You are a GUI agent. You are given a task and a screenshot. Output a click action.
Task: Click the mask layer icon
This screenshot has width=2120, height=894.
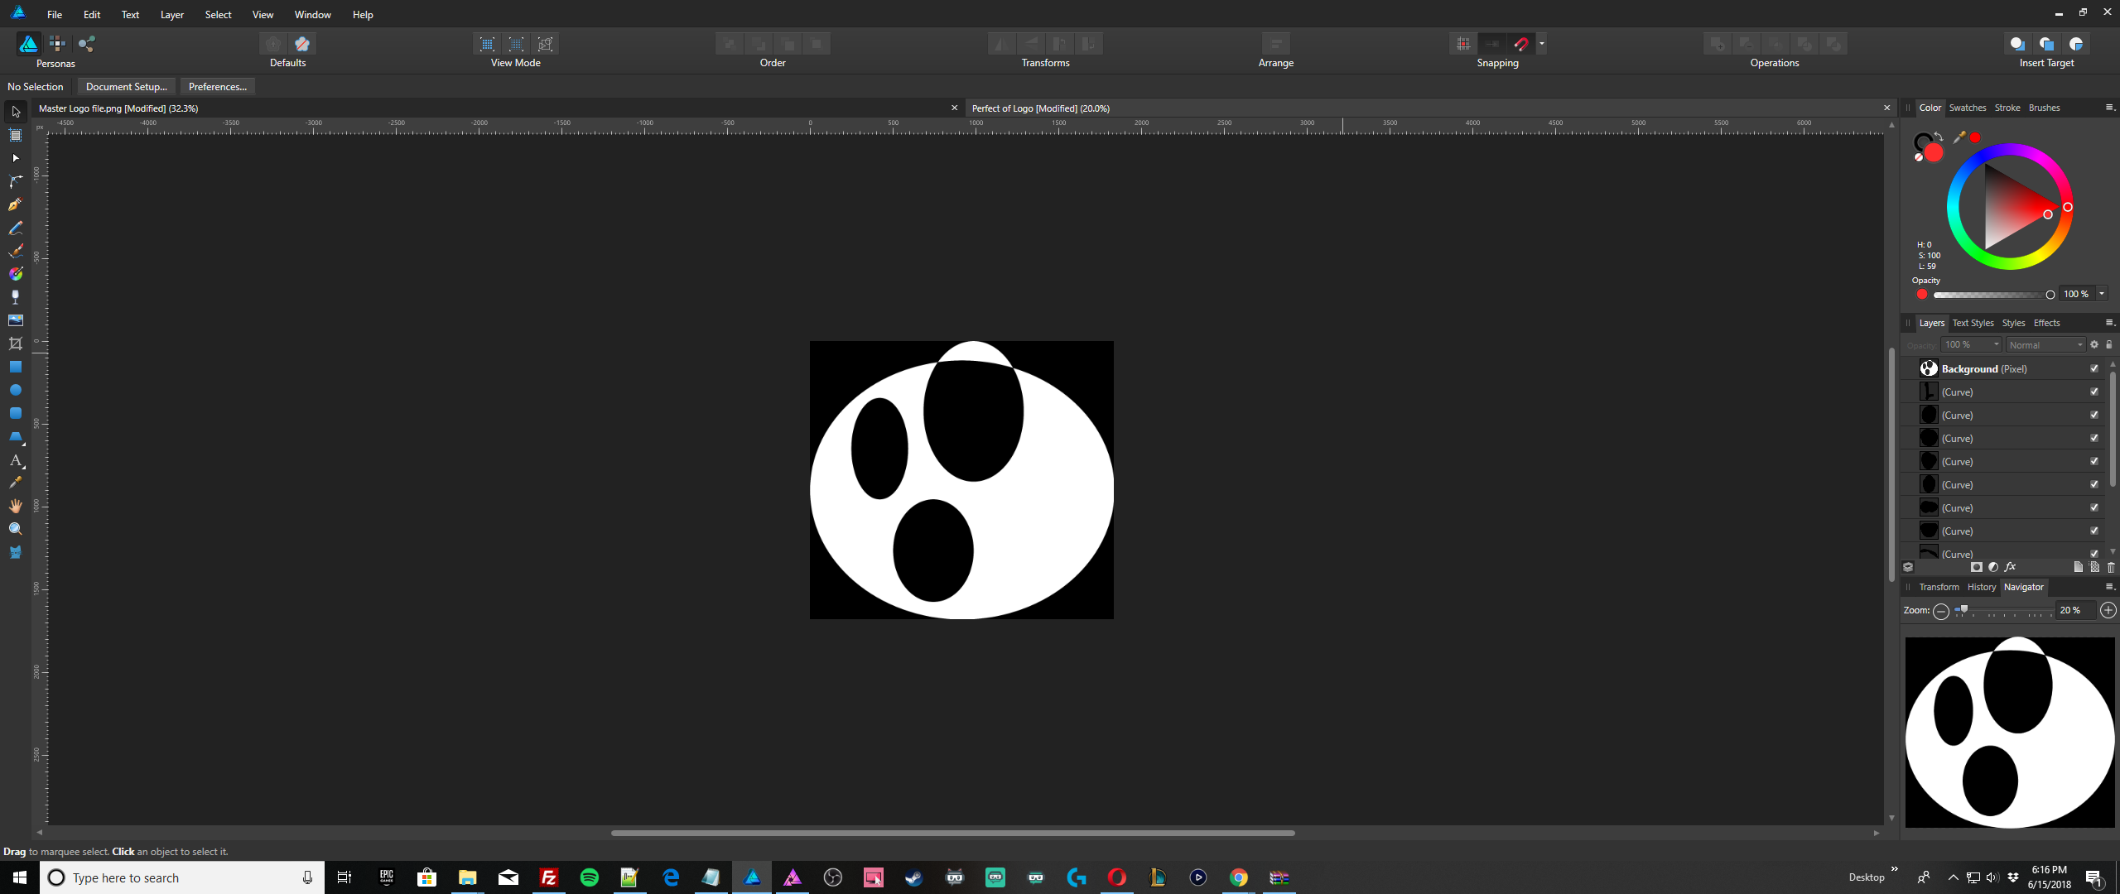[1977, 567]
